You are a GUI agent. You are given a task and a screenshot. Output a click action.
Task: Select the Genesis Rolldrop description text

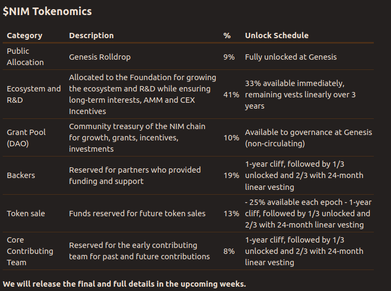coord(99,56)
